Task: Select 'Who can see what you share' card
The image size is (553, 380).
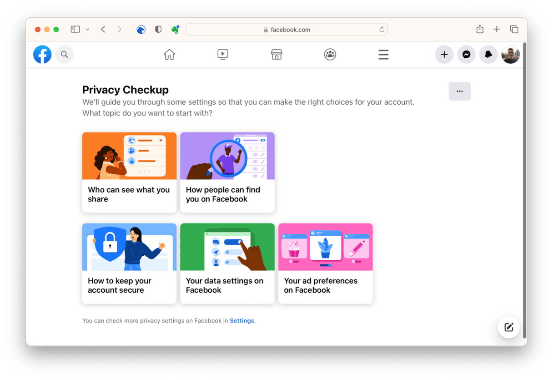Action: coord(129,172)
